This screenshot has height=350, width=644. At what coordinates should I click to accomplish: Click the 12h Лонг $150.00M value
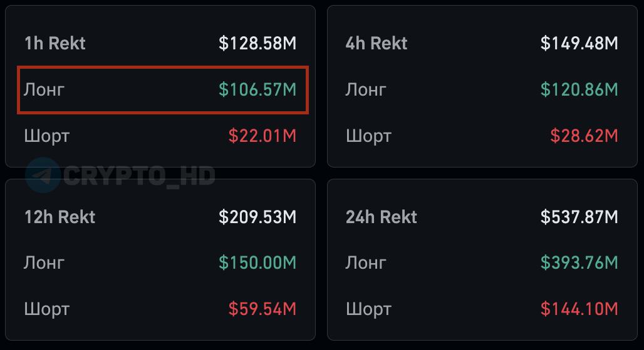coord(257,262)
